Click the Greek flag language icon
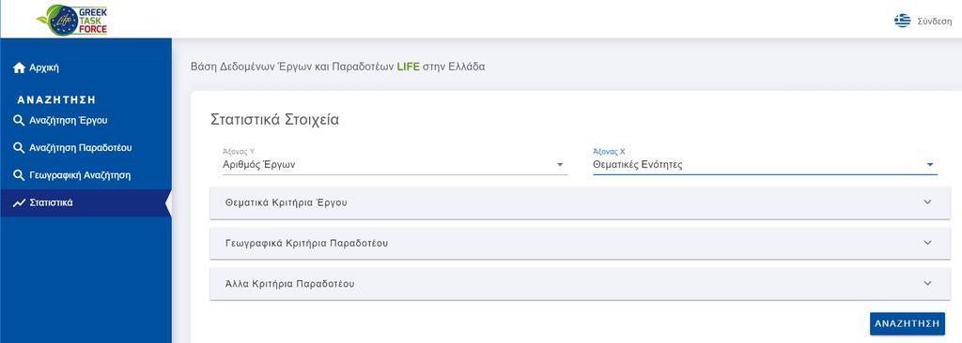 coord(902,21)
